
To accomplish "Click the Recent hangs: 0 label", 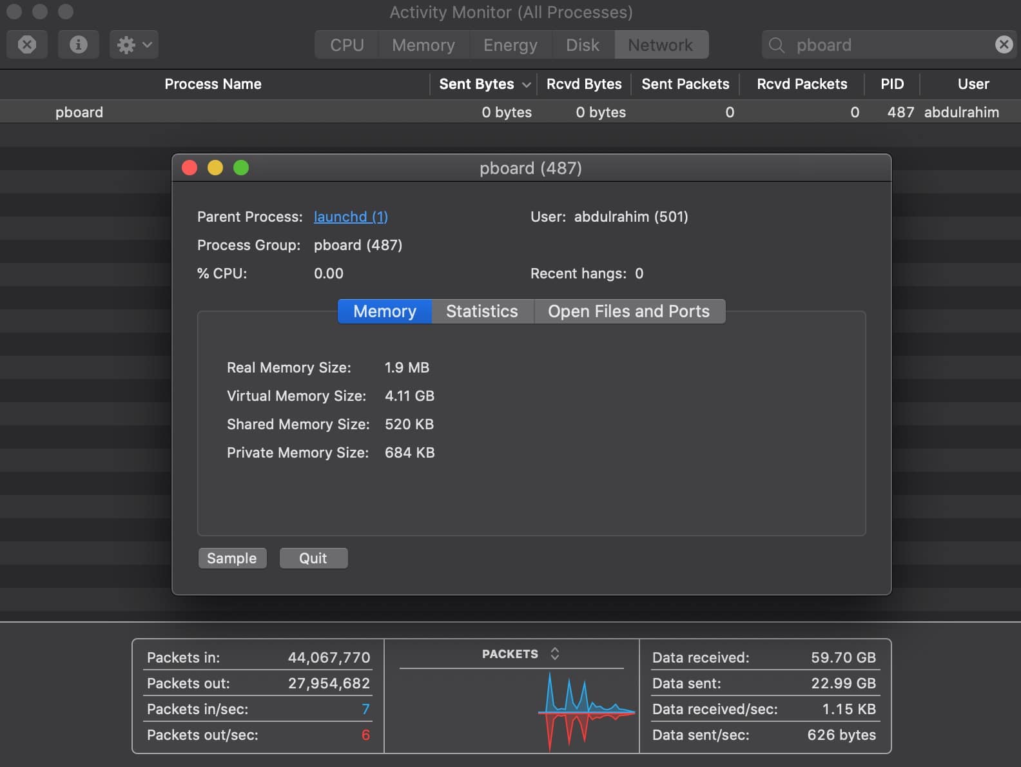I will tap(587, 273).
